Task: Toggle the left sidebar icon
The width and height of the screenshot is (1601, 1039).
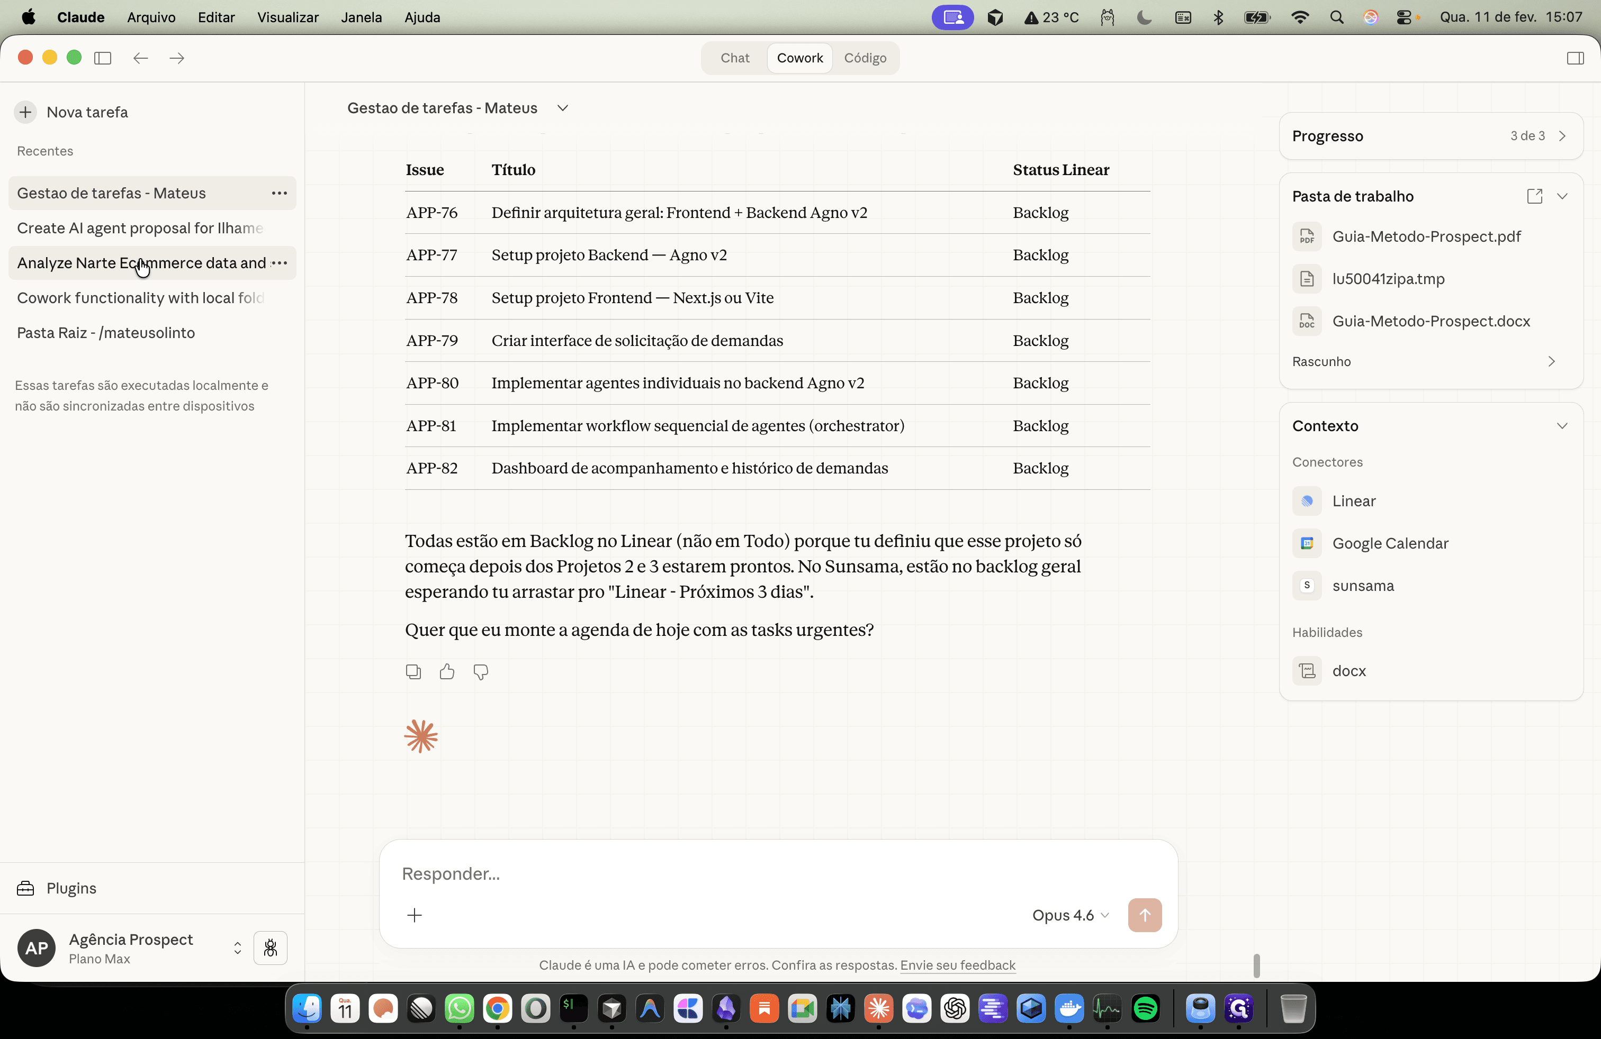Action: 103,58
